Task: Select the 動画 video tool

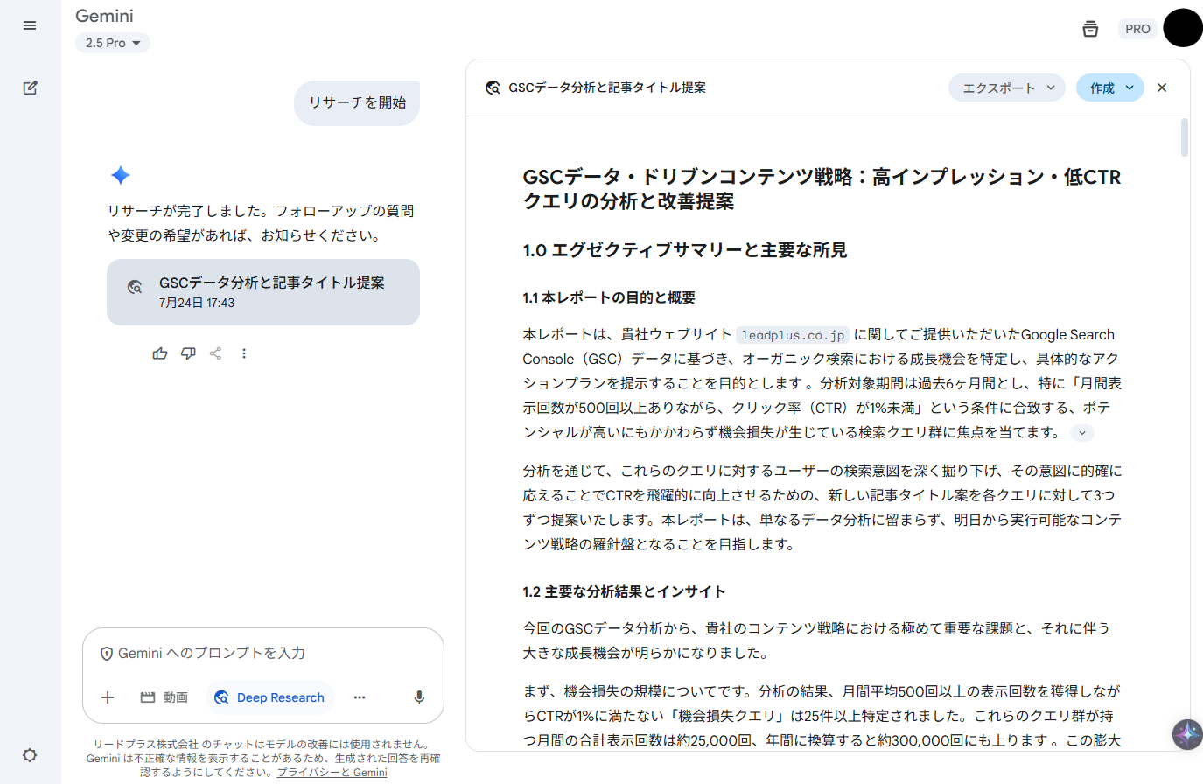Action: tap(164, 697)
